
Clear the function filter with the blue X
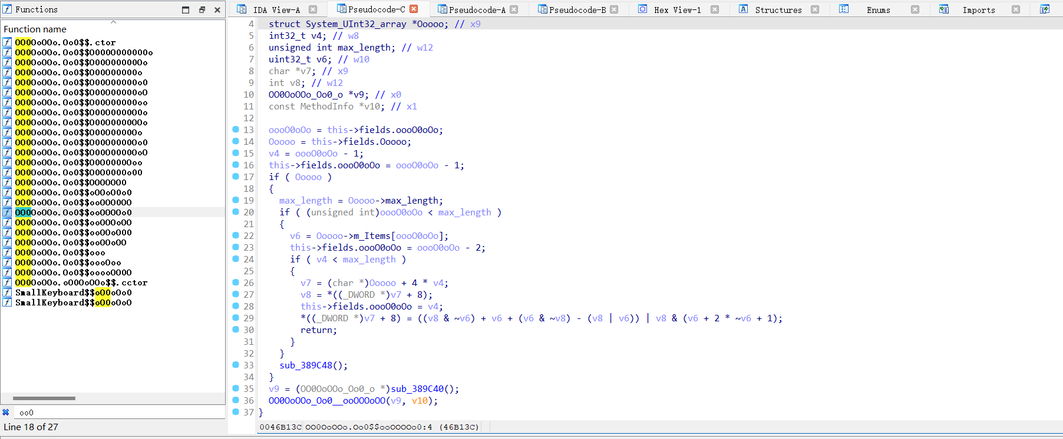click(x=6, y=413)
